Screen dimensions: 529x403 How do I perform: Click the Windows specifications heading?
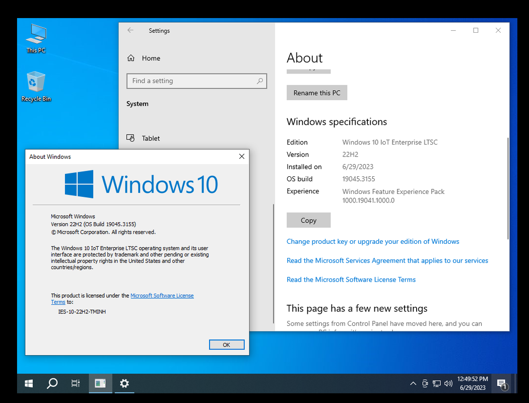(x=337, y=122)
